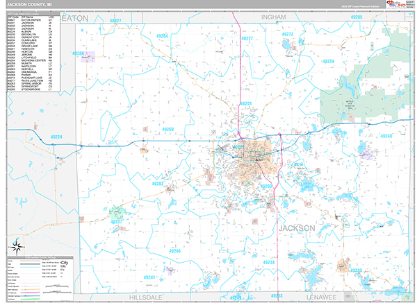The image size is (417, 303).
Task: Click the 49269 ZIP label on the map
Action: coord(167,129)
